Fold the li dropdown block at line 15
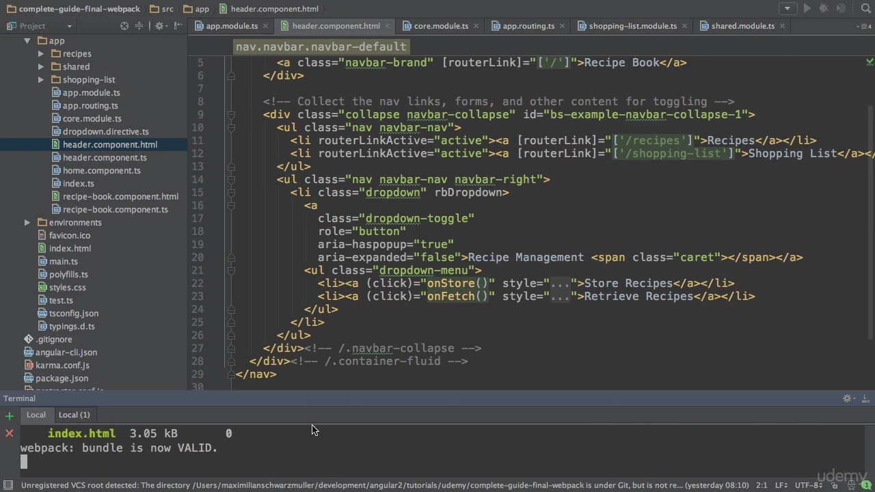The width and height of the screenshot is (875, 492). [231, 193]
